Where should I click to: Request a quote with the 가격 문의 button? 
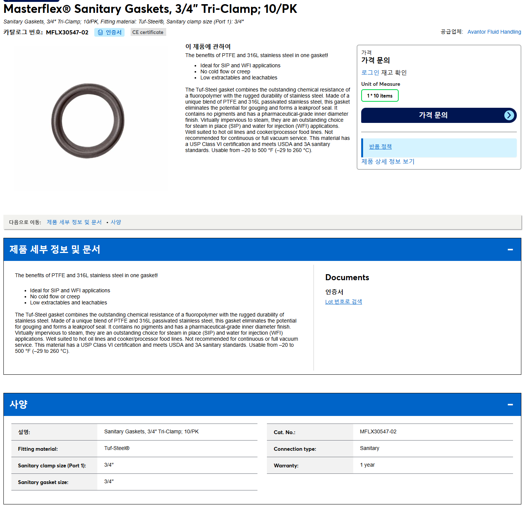439,115
